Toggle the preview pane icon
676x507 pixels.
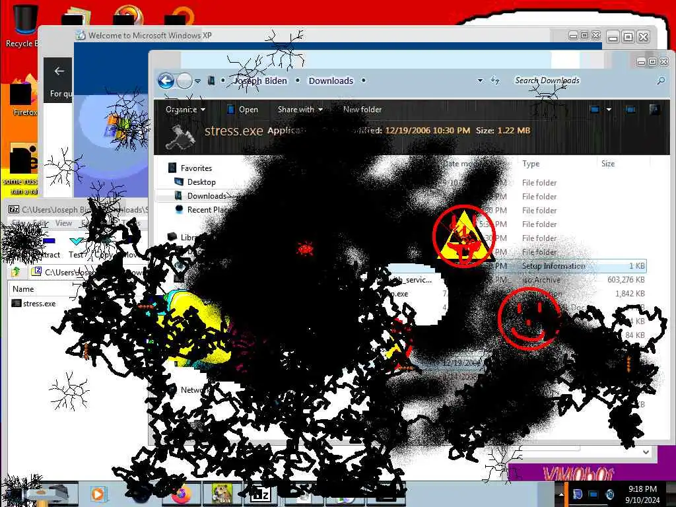(x=630, y=110)
